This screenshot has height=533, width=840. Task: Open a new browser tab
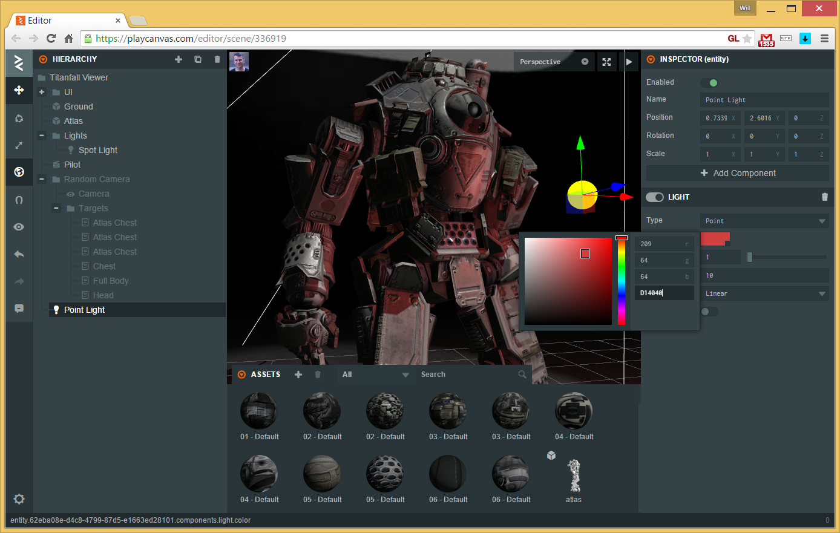(138, 21)
